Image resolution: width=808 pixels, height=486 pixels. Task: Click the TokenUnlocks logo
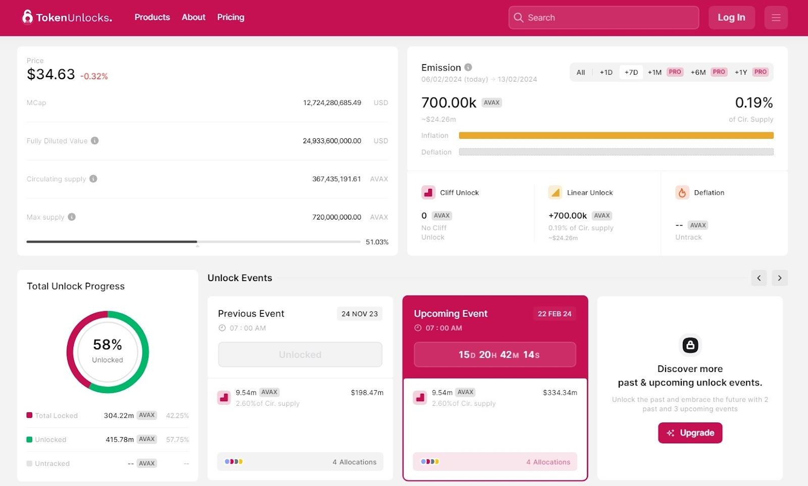click(x=67, y=17)
